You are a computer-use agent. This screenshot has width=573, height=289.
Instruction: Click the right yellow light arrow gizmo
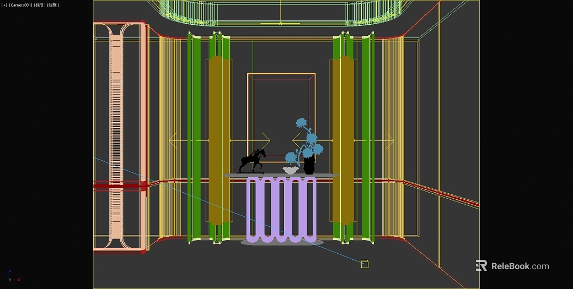point(344,140)
